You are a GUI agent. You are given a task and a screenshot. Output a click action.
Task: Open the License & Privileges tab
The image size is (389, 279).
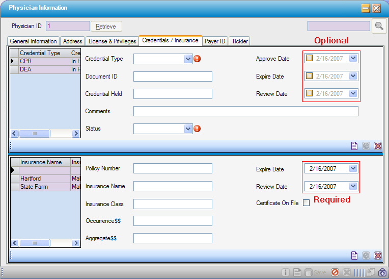tap(112, 41)
